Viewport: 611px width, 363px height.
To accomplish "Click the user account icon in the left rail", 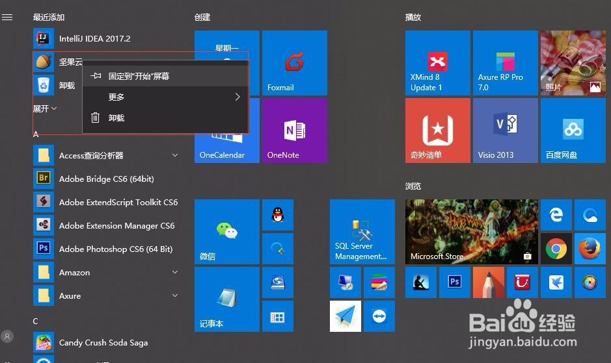I will pos(7,336).
